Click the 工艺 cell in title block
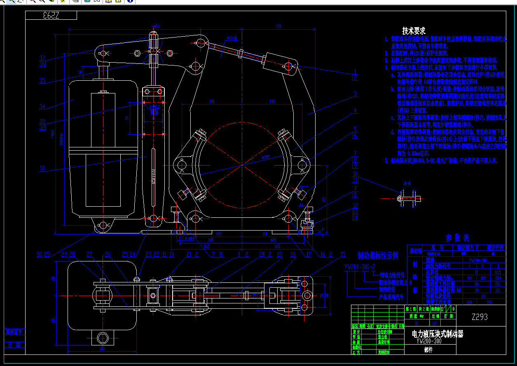 pyautogui.click(x=356, y=352)
